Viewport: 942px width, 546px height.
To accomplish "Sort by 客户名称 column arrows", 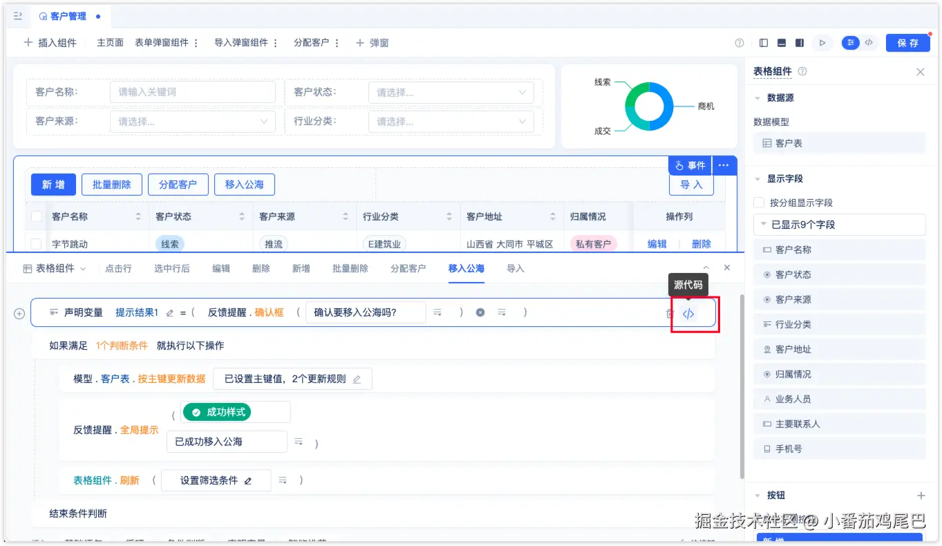I will 138,216.
